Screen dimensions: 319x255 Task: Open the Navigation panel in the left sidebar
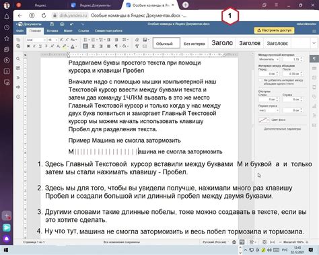click(18, 77)
